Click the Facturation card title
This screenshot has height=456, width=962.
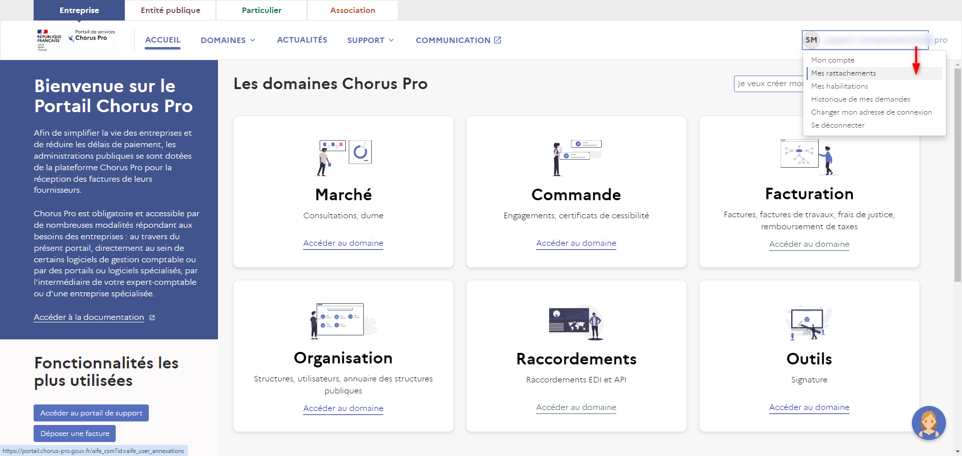[x=809, y=194]
